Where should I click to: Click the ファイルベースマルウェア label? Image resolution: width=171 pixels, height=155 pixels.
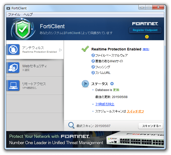click(111, 55)
